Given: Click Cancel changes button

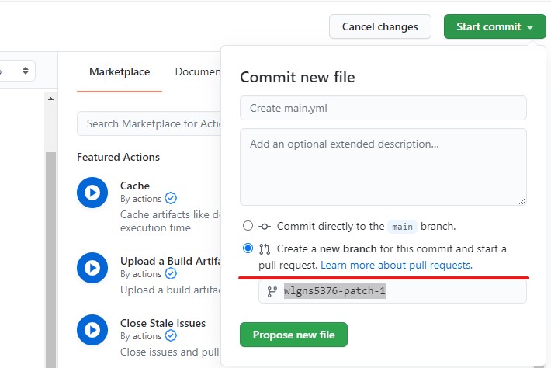Looking at the screenshot, I should (x=379, y=26).
